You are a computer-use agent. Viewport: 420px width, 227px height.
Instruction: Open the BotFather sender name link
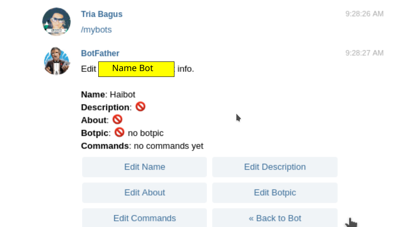[x=100, y=54]
